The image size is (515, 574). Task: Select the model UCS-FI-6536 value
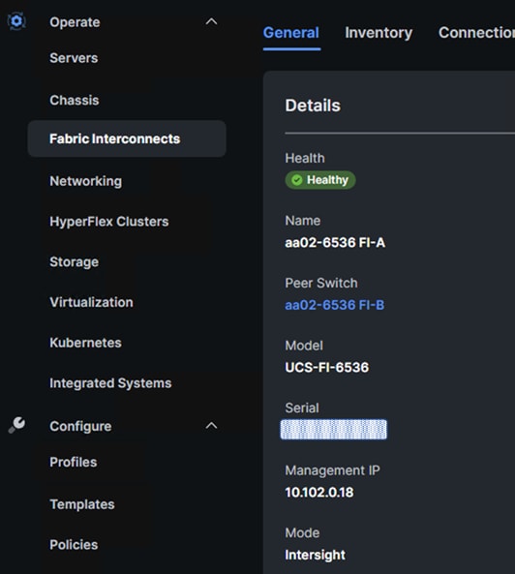(x=327, y=367)
